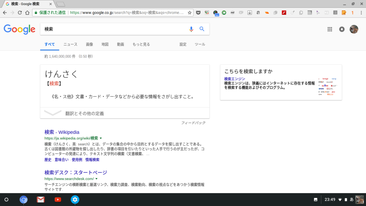Save the page with the Pocket extension
This screenshot has height=206, width=366.
pos(198,12)
